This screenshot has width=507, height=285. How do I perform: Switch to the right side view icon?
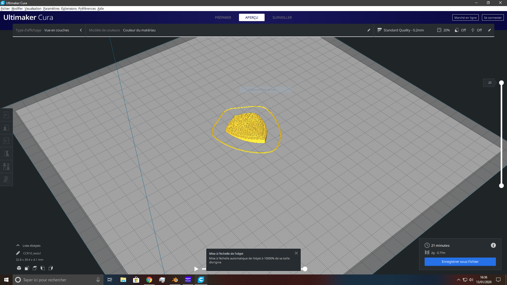coord(51,268)
